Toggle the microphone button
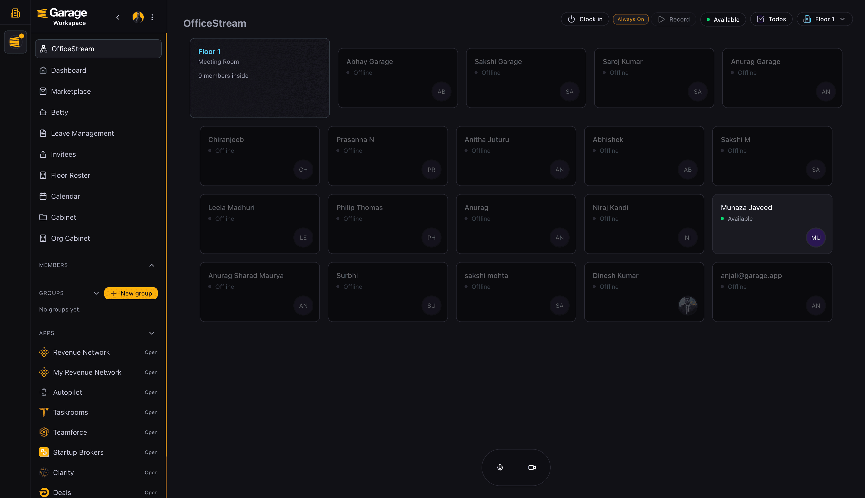 point(500,467)
